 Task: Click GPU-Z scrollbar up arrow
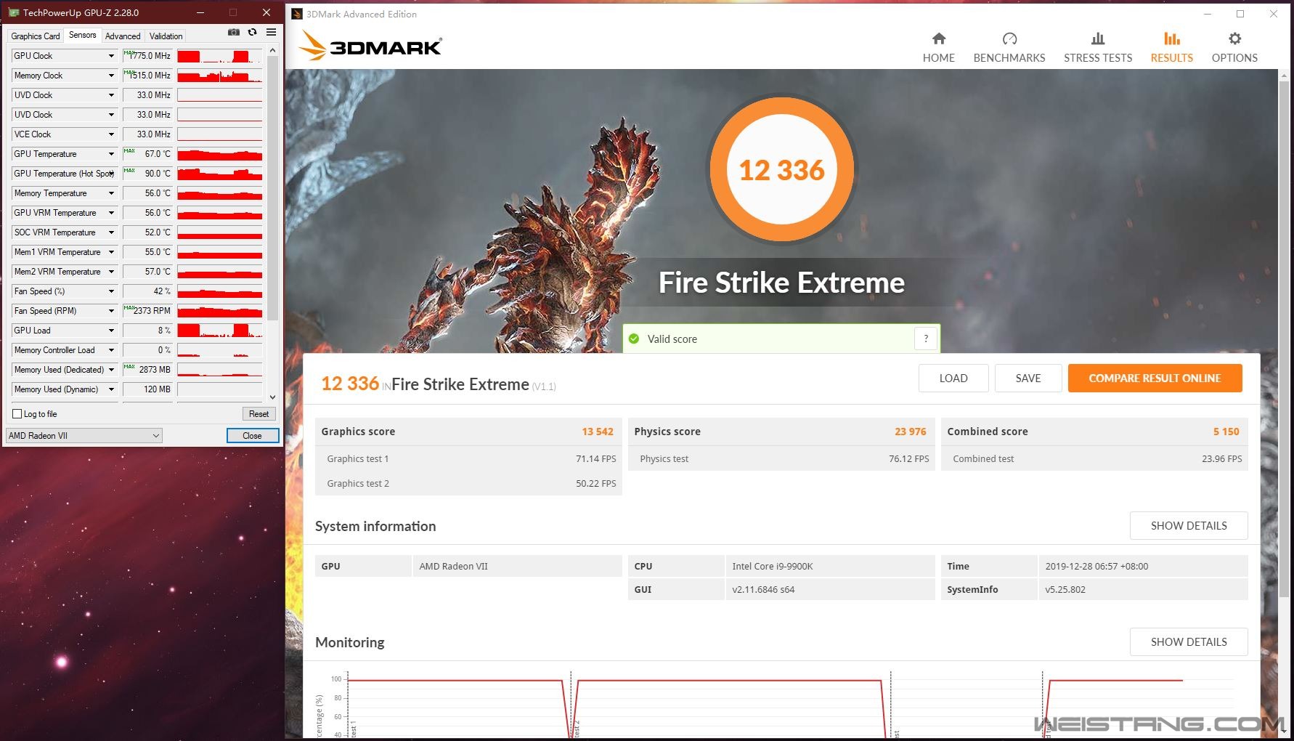point(272,51)
